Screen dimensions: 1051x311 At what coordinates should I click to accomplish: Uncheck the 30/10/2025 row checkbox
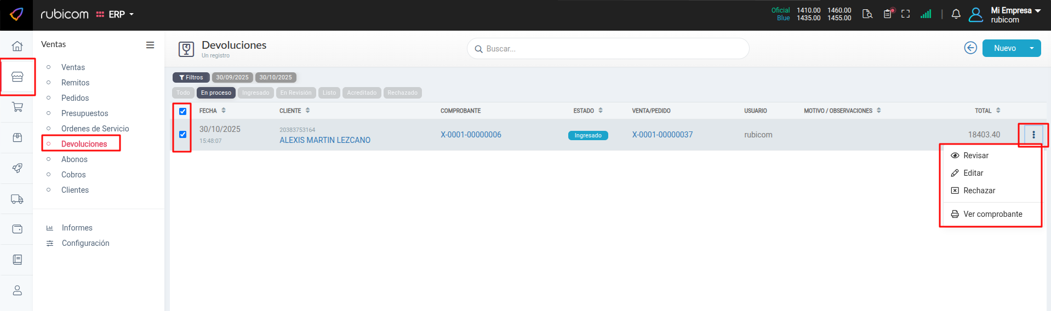click(x=182, y=135)
